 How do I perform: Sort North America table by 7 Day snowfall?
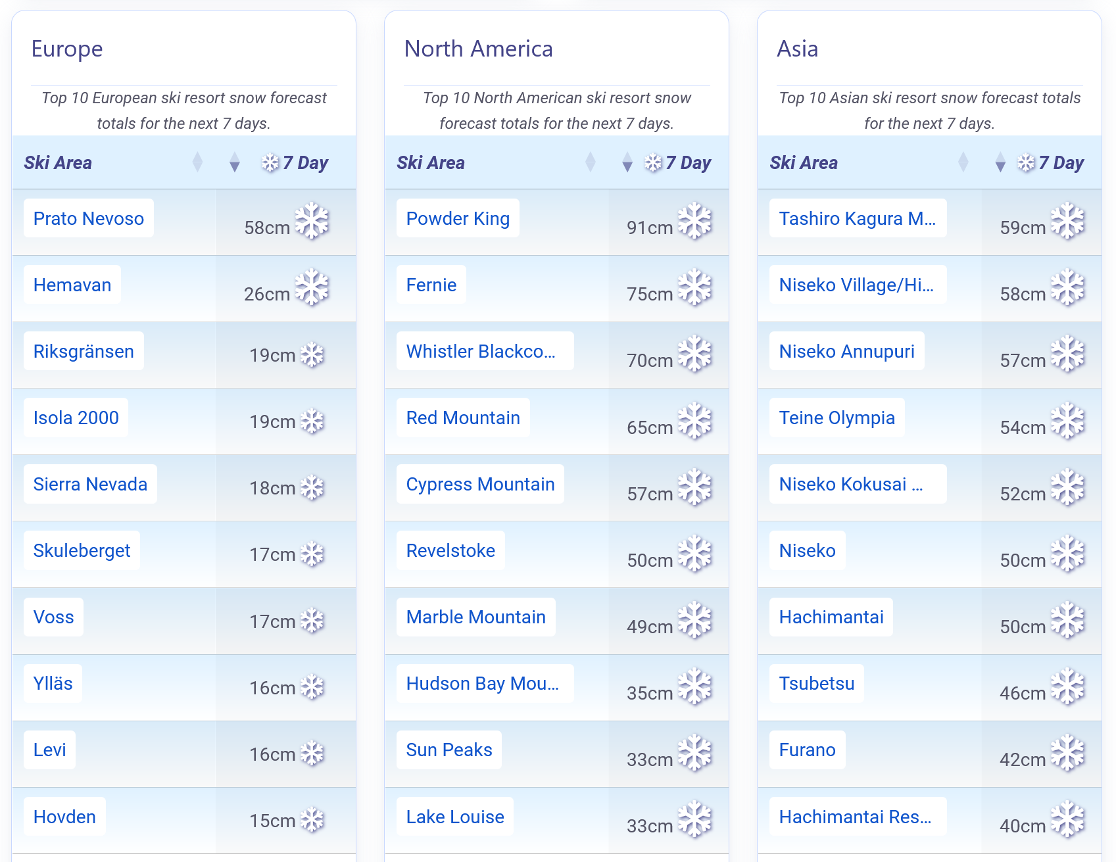(627, 162)
